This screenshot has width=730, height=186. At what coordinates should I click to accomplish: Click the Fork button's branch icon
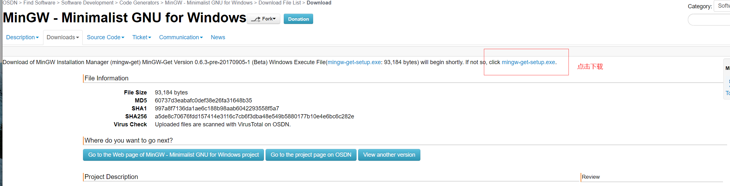tap(256, 19)
